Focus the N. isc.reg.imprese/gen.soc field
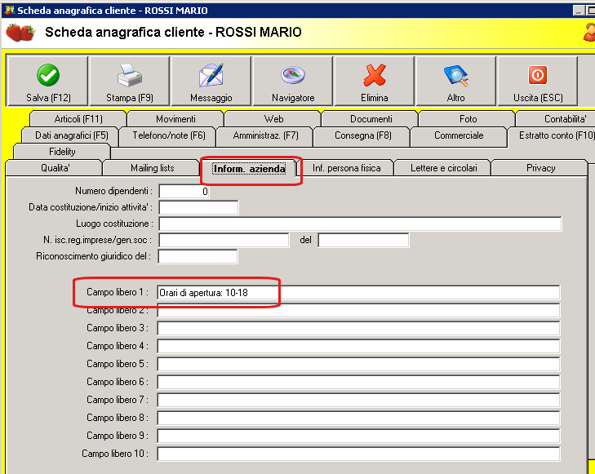The width and height of the screenshot is (595, 474). click(x=224, y=240)
